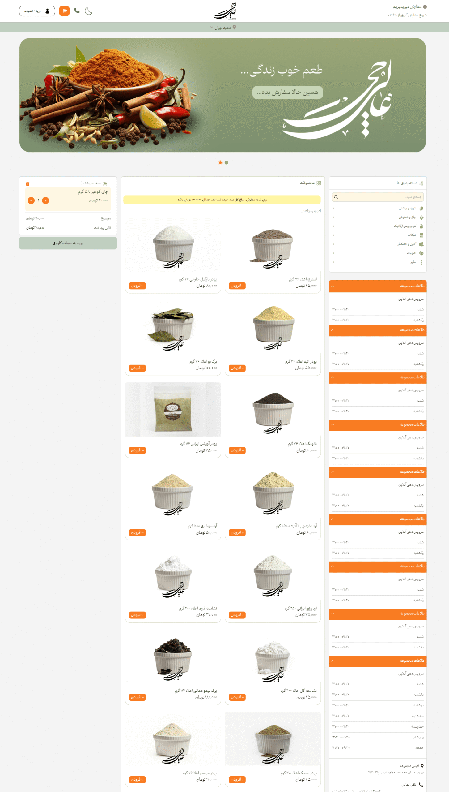Add اسفرزه اعلاء product to cart
Image resolution: width=449 pixels, height=792 pixels.
click(x=237, y=286)
